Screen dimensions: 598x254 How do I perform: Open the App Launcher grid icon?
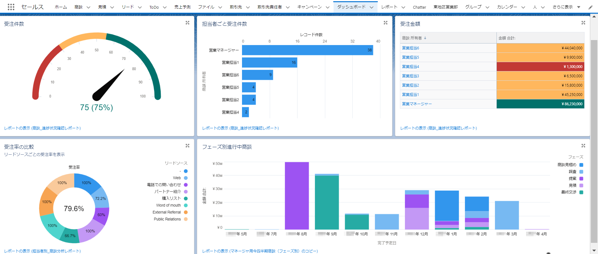(11, 7)
